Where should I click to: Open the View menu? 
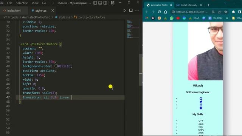pos(35,3)
